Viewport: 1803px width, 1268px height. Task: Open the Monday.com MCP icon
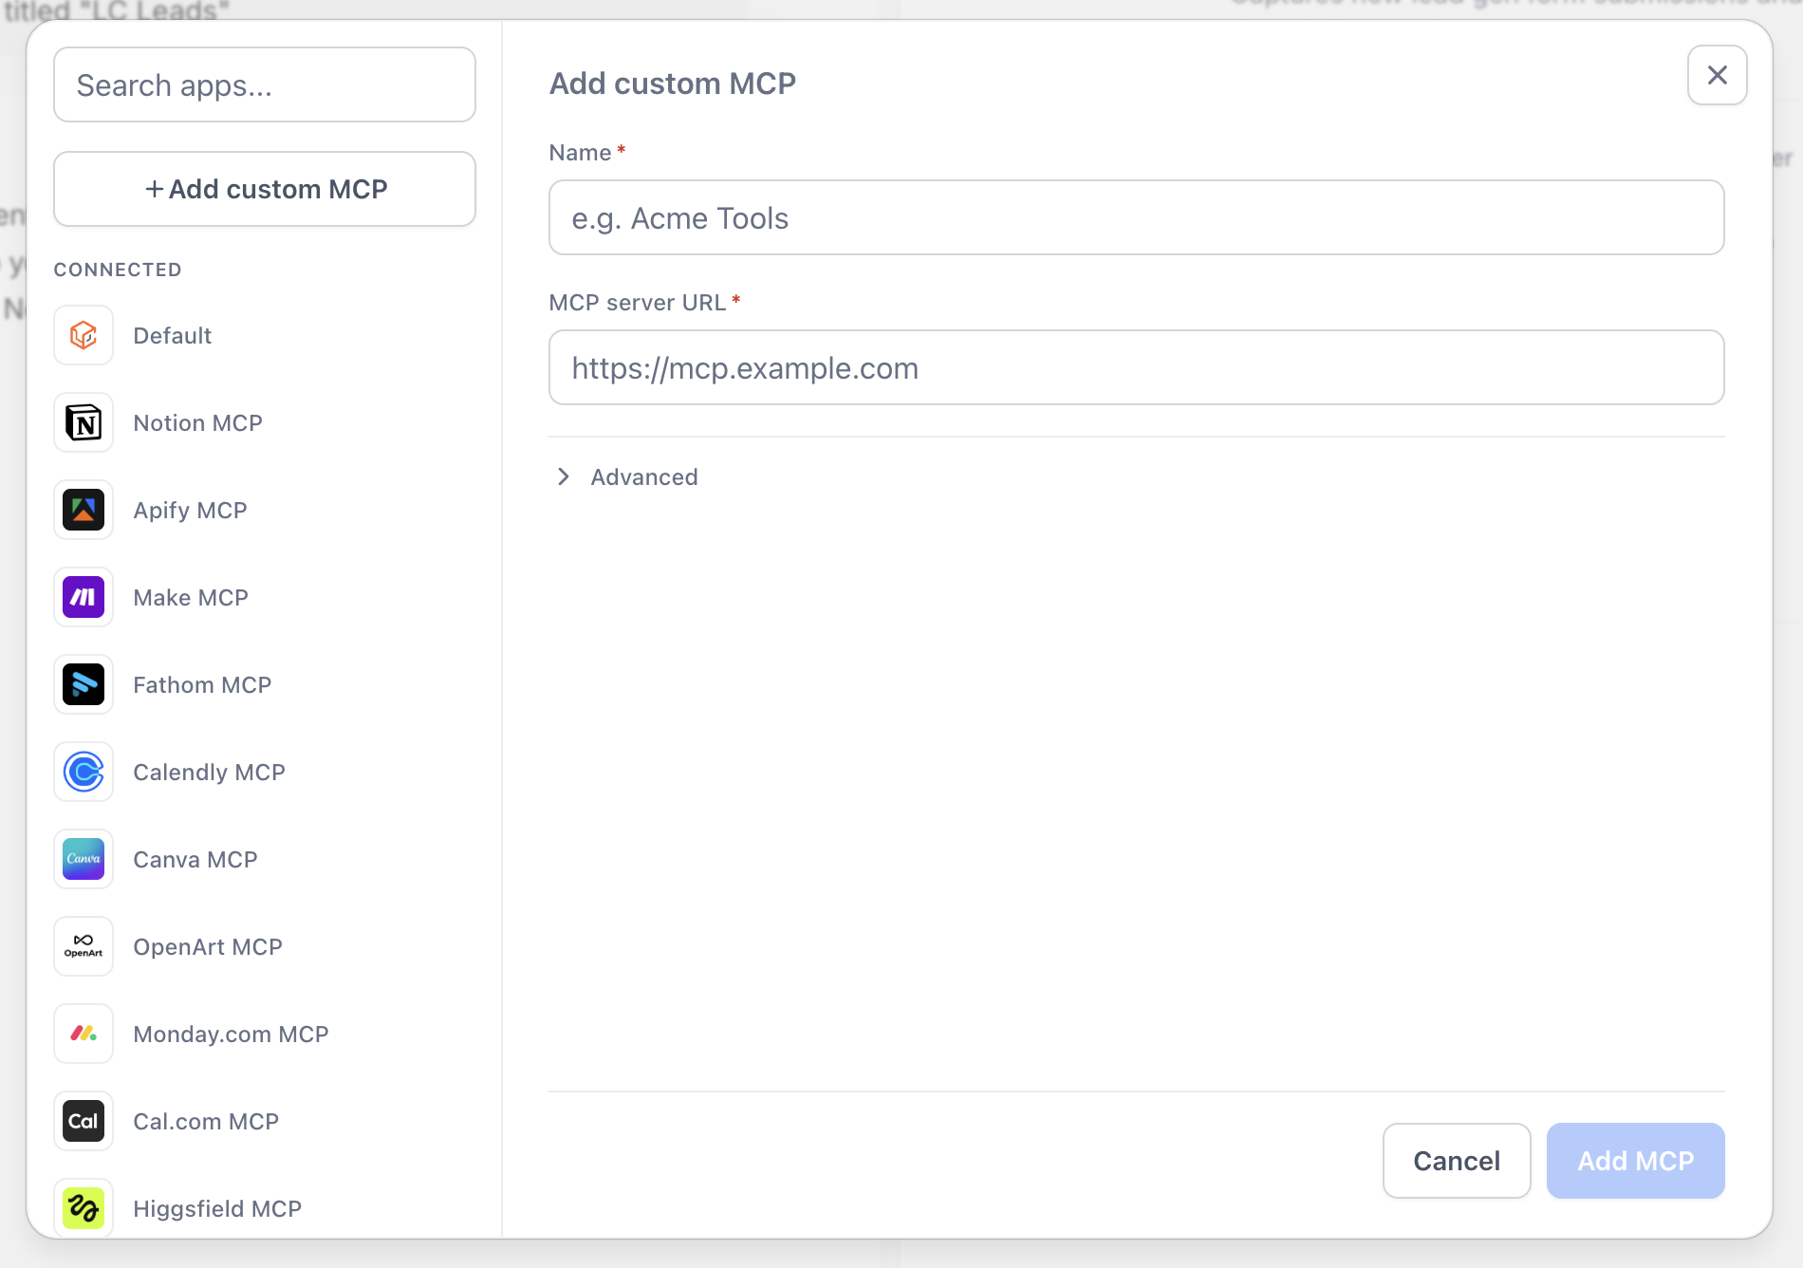tap(84, 1034)
